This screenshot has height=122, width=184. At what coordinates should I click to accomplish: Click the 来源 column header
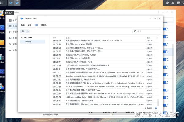(x=148, y=38)
